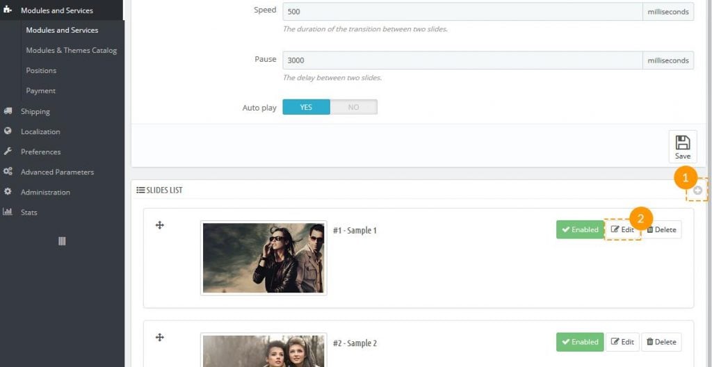712x367 pixels.
Task: Click the add new slide plus icon
Action: coord(697,190)
